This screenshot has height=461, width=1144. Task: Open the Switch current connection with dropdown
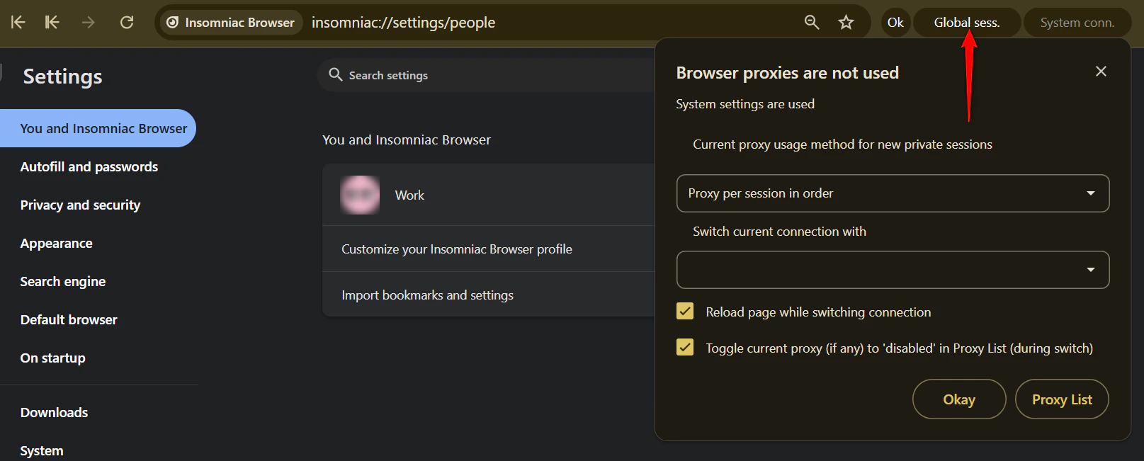(x=893, y=270)
